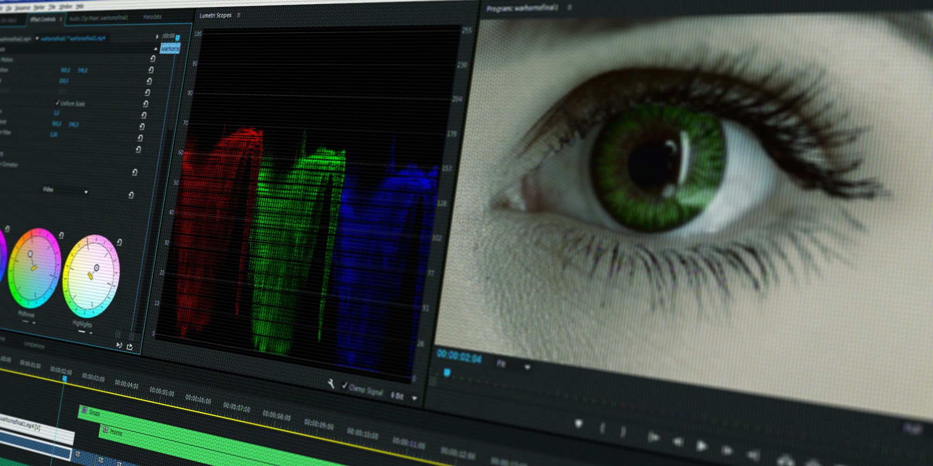Click the 00:00:05:00 mark on timeline ruler
The width and height of the screenshot is (933, 466).
point(162,391)
